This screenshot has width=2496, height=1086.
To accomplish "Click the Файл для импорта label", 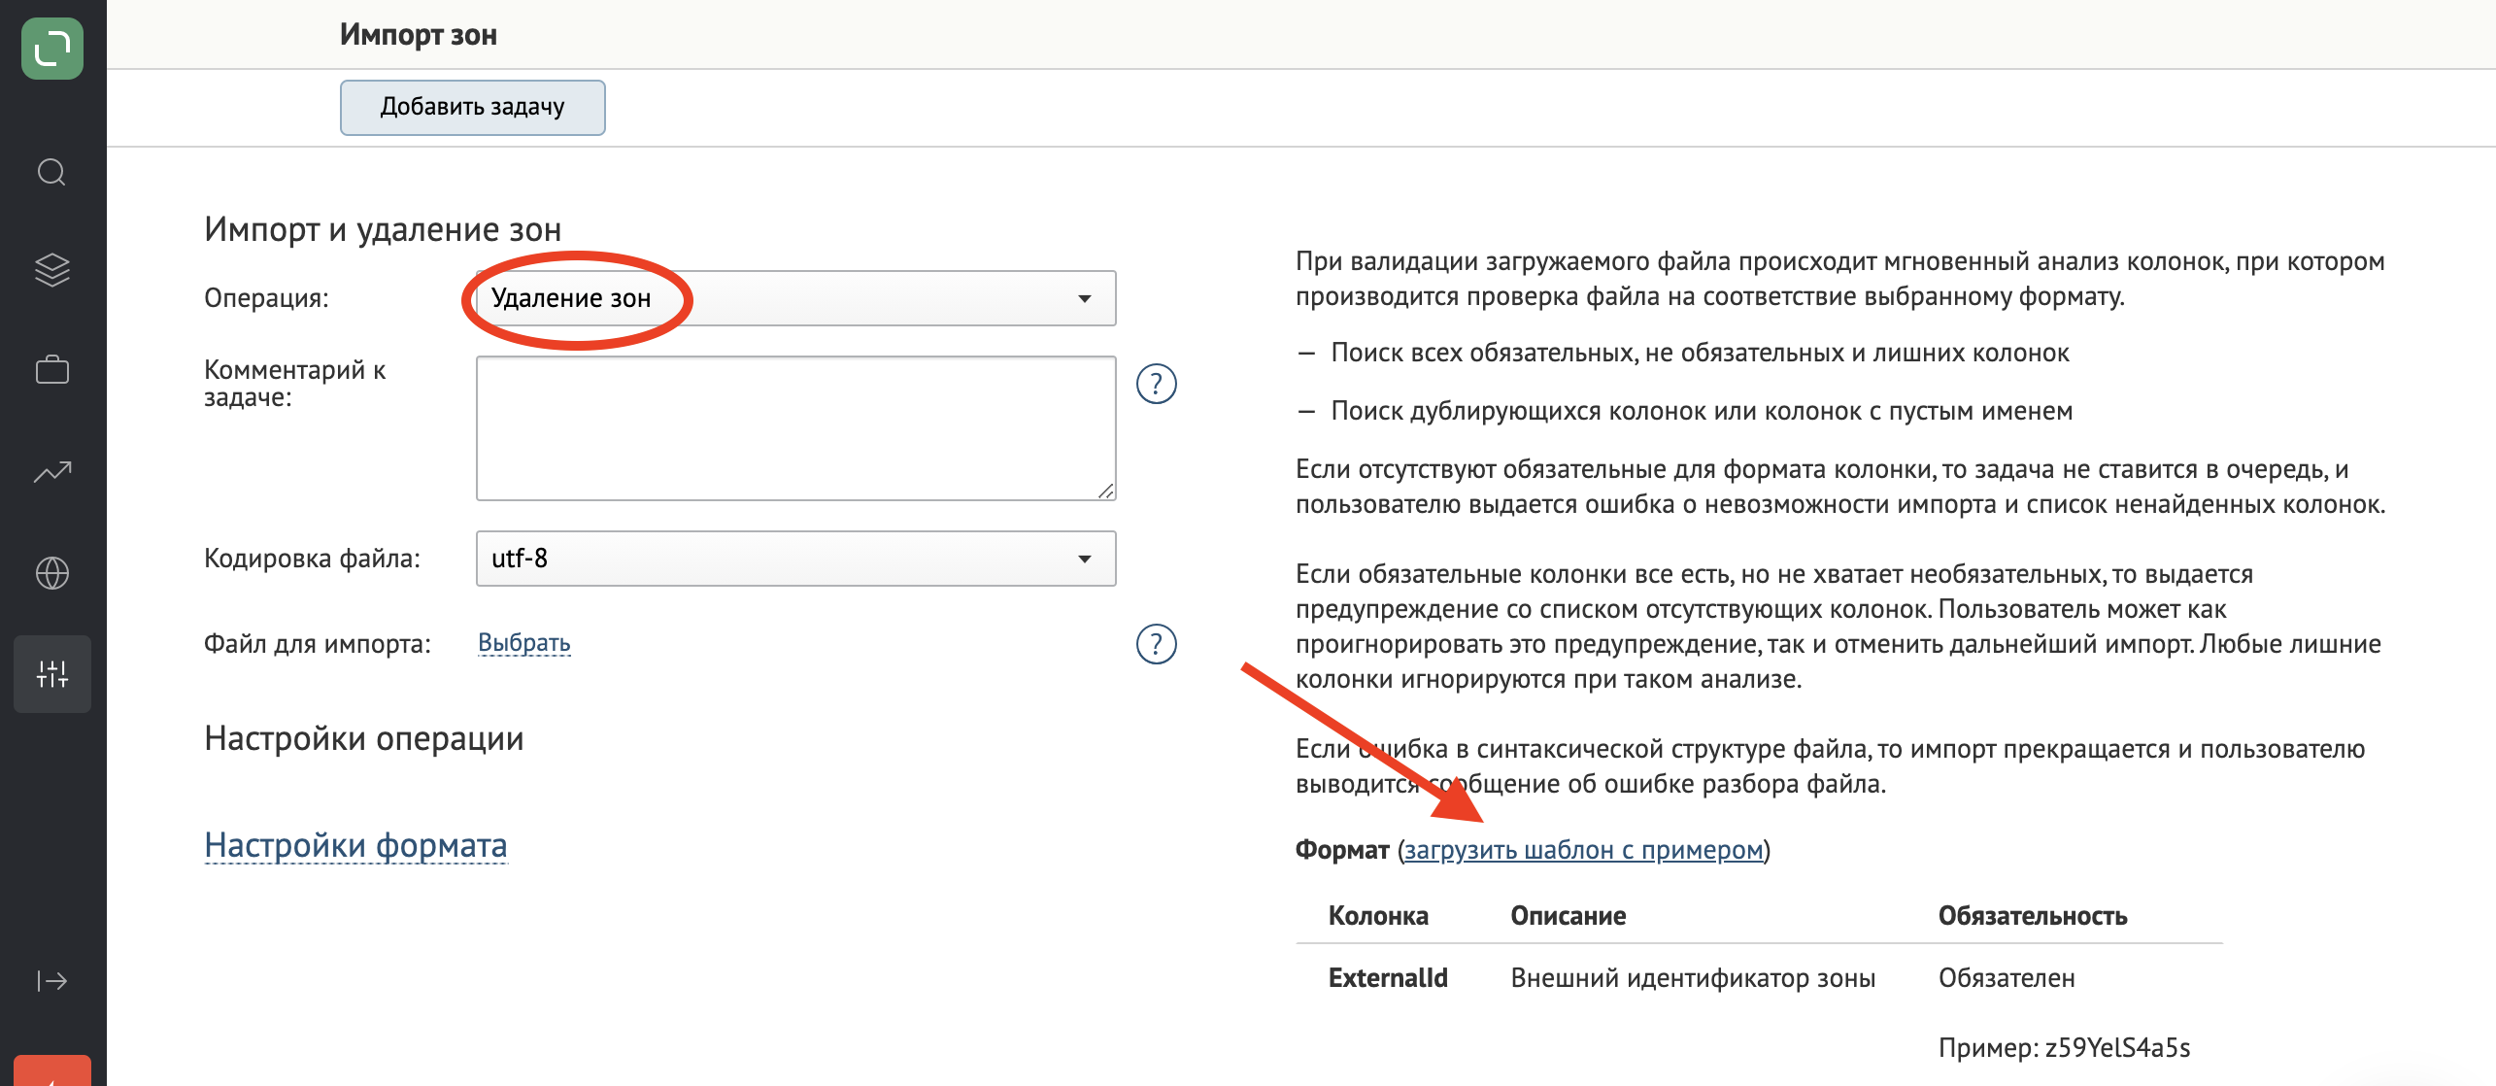I will point(318,644).
